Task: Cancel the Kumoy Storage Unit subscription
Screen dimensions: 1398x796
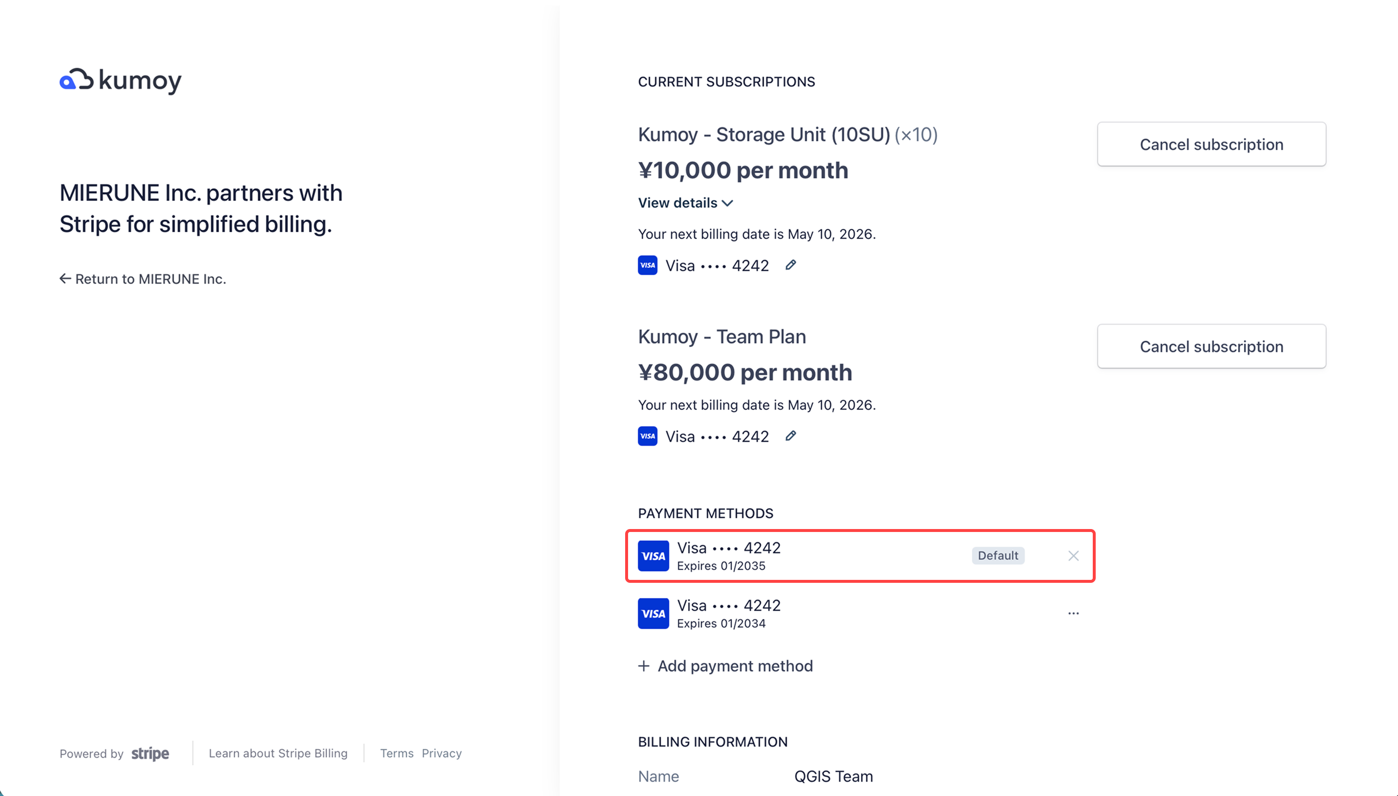Action: [1211, 144]
